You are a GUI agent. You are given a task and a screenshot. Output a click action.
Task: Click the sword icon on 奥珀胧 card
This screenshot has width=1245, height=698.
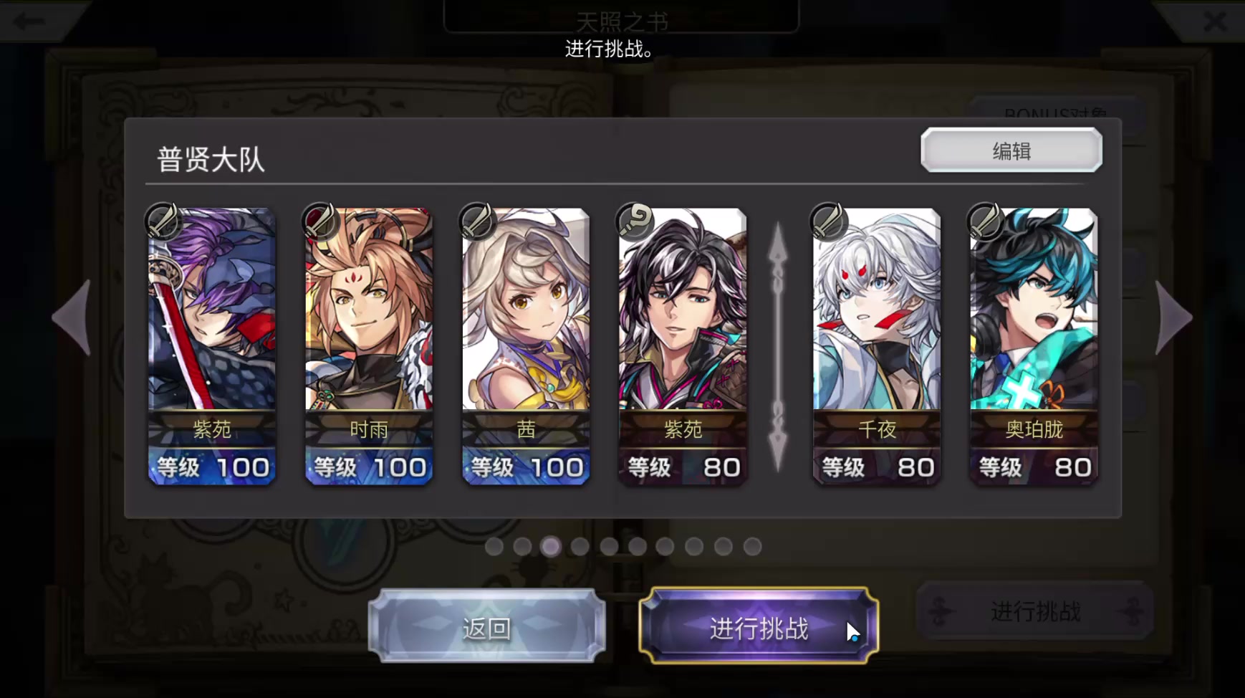tap(986, 221)
